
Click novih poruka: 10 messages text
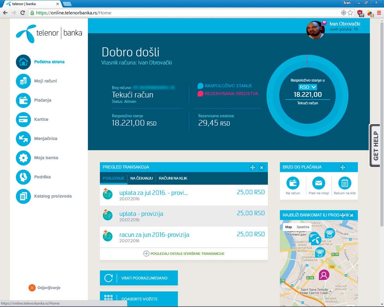tap(344, 29)
